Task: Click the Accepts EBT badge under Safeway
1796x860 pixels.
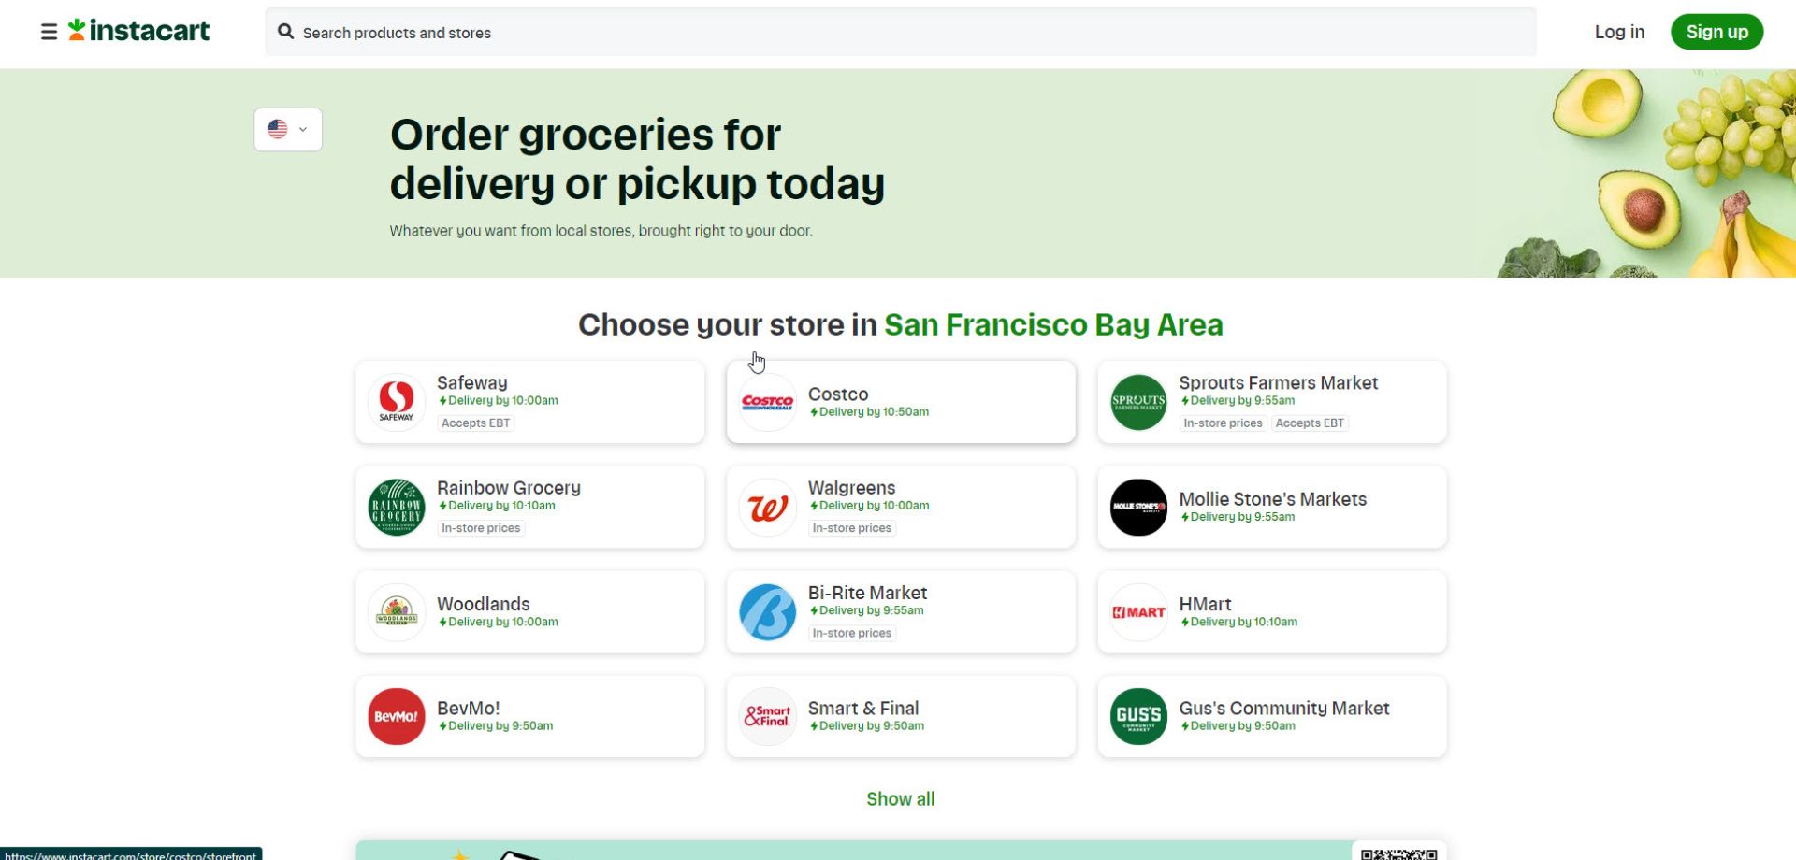Action: pyautogui.click(x=475, y=423)
